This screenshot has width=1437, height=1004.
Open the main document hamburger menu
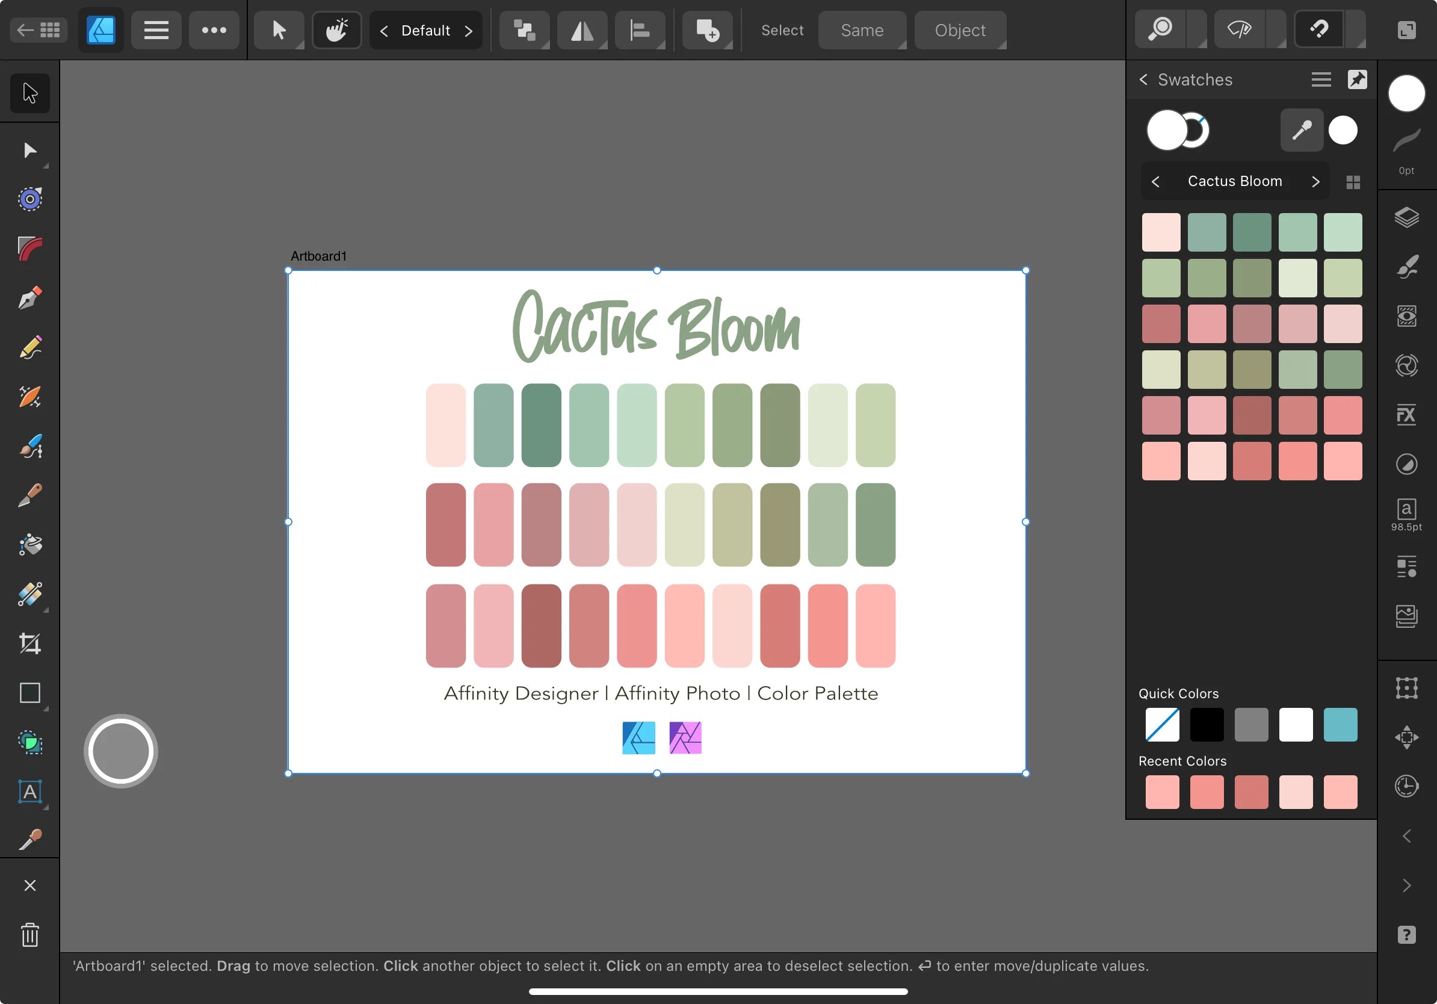point(156,30)
